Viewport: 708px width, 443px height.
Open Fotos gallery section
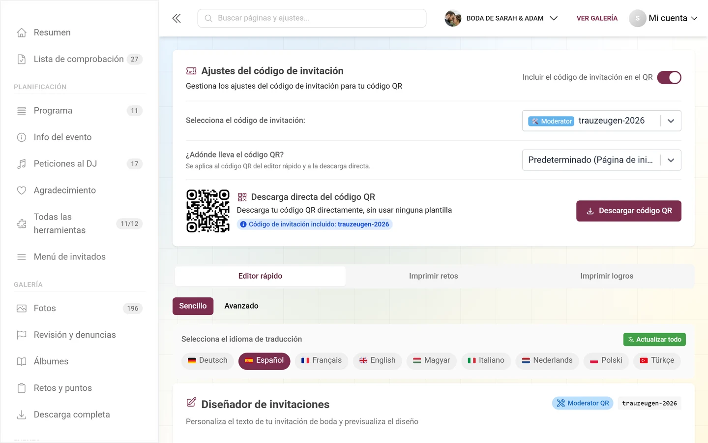[79, 309]
